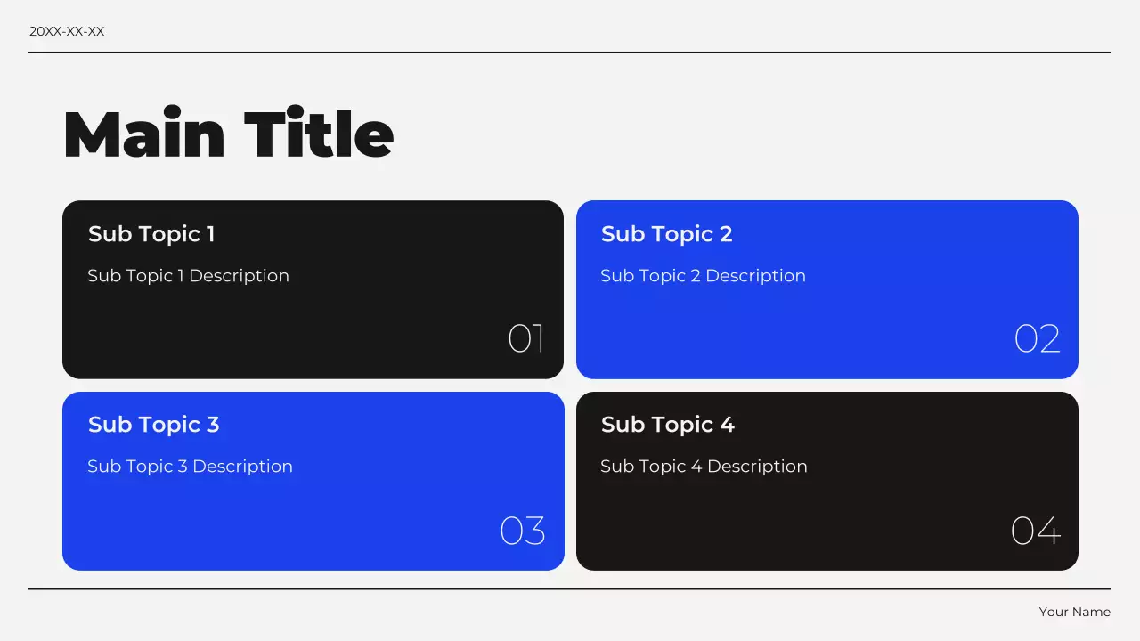Screen dimensions: 1140x641
Task: Select the "Sub Topic 3" heading
Action: pos(153,425)
